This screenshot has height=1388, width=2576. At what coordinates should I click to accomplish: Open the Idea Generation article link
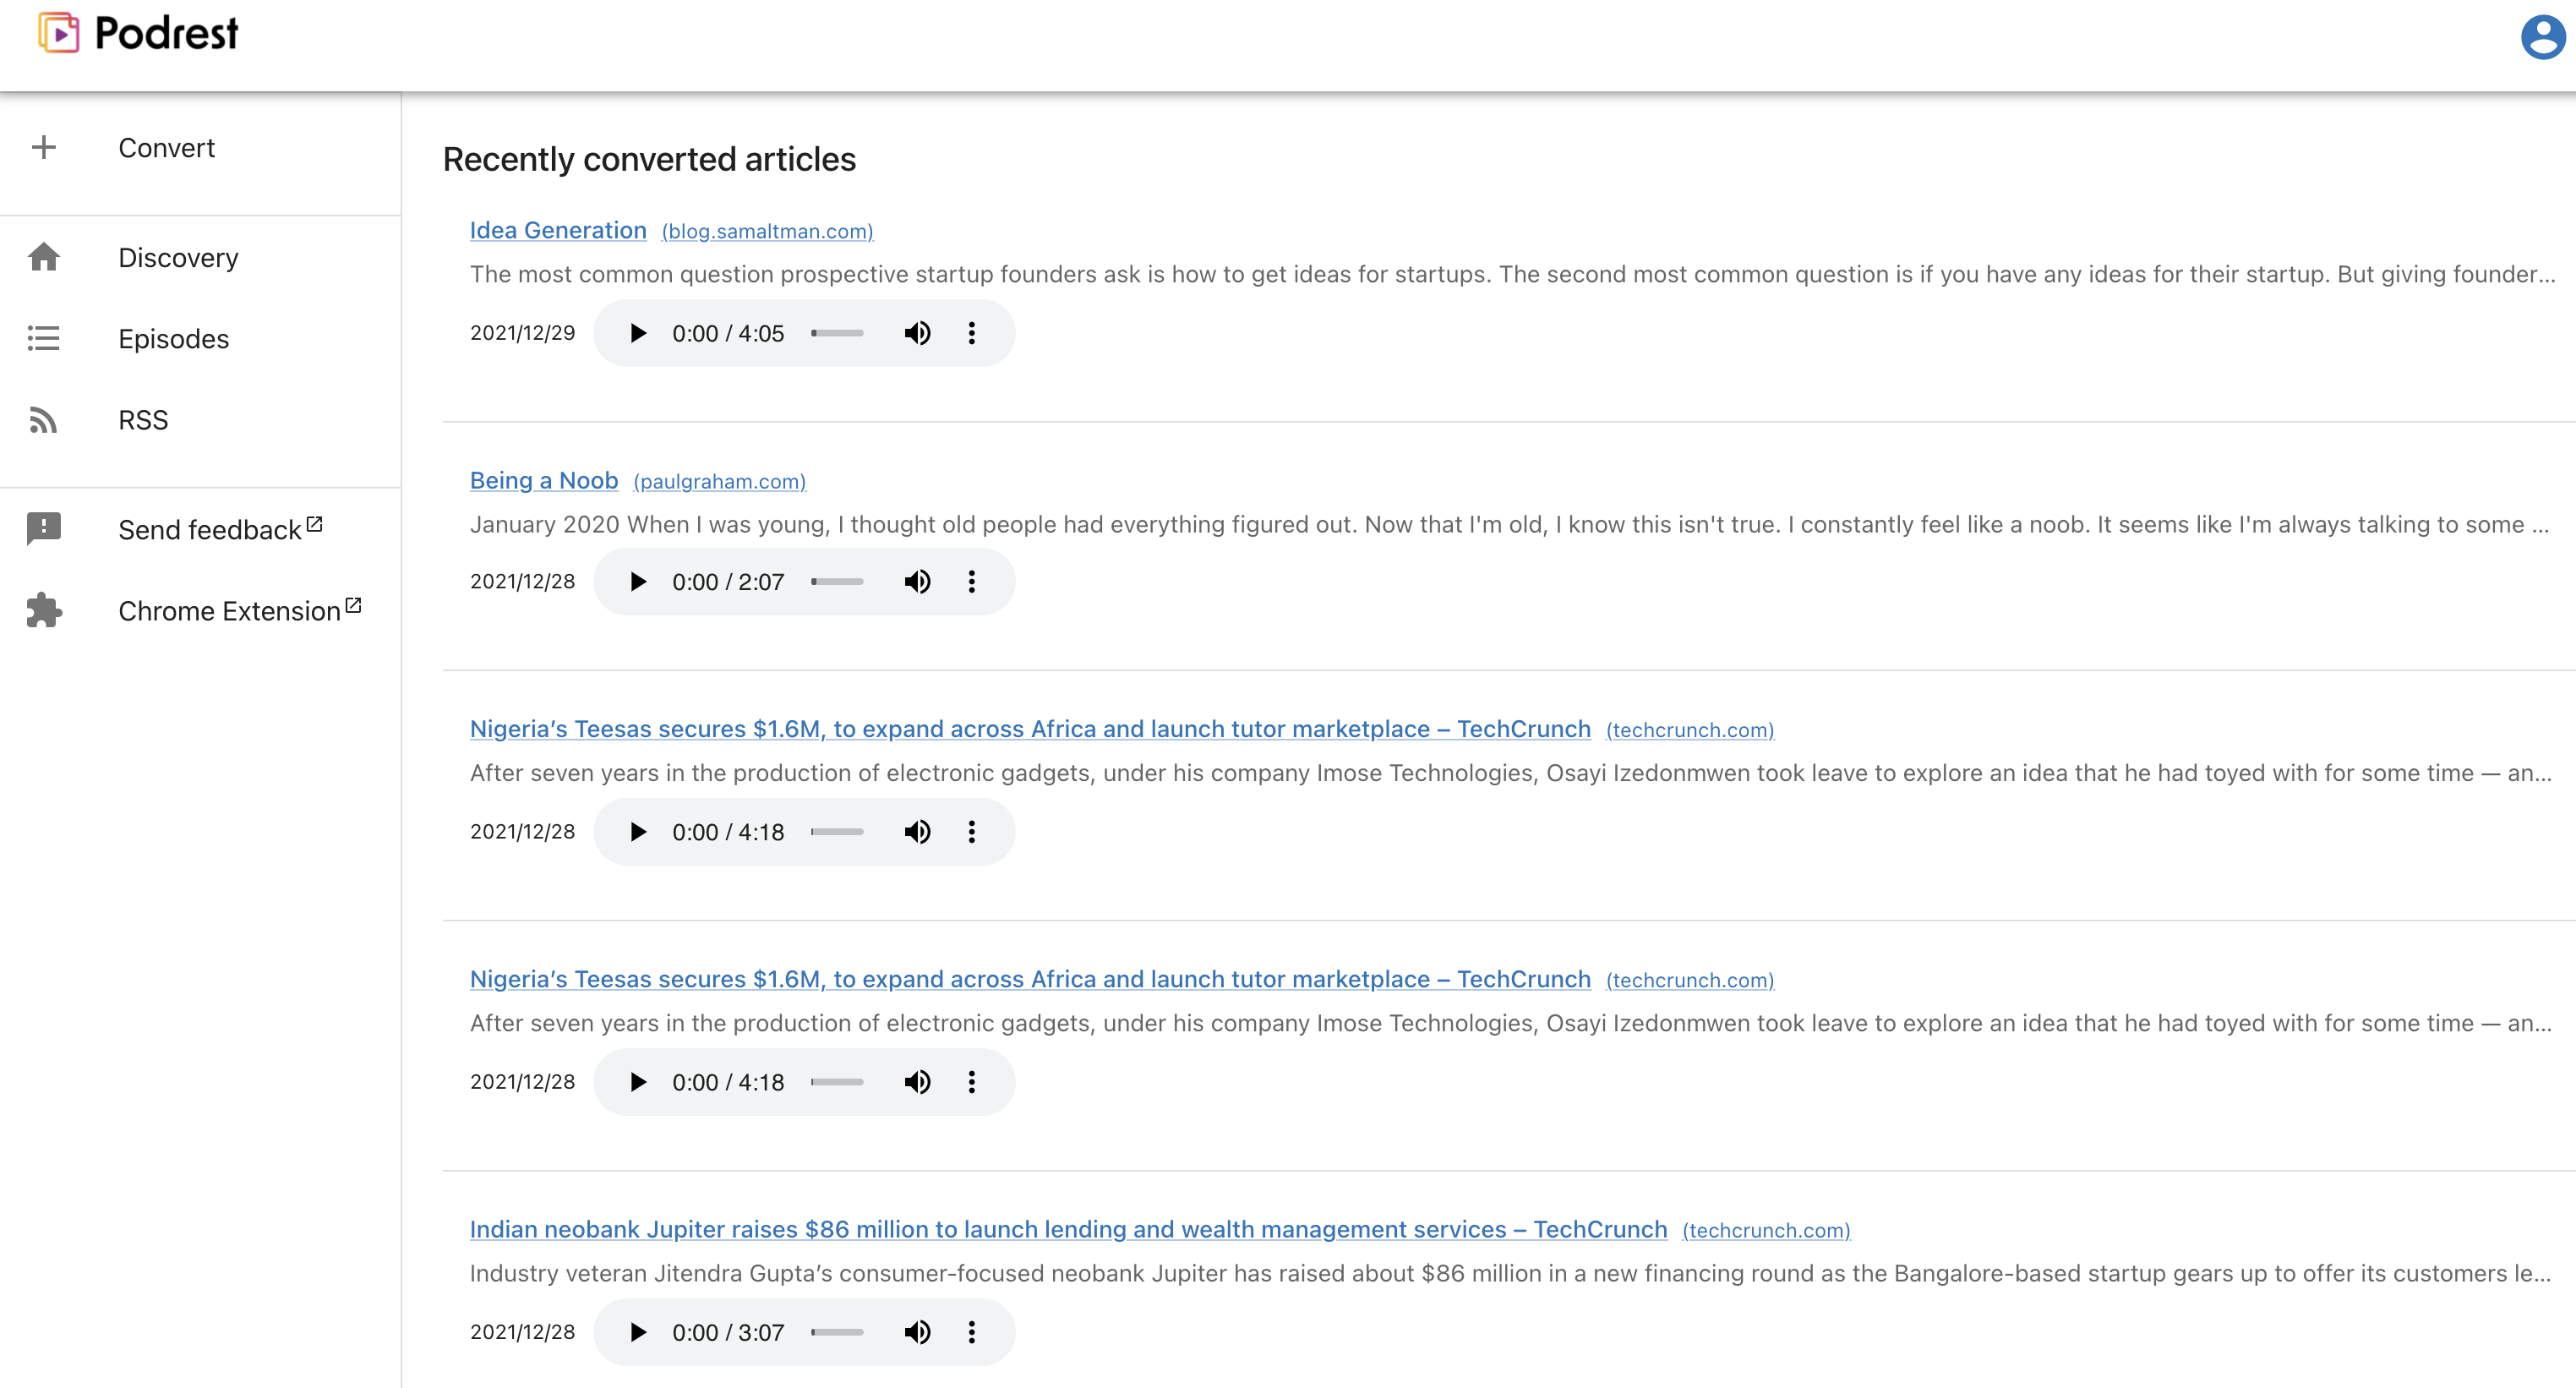[558, 230]
